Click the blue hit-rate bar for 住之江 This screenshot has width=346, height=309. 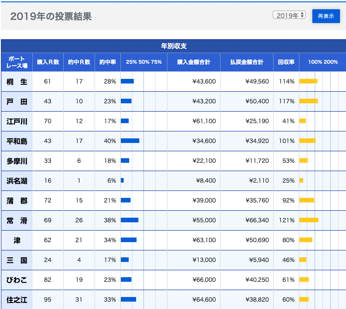tap(128, 299)
